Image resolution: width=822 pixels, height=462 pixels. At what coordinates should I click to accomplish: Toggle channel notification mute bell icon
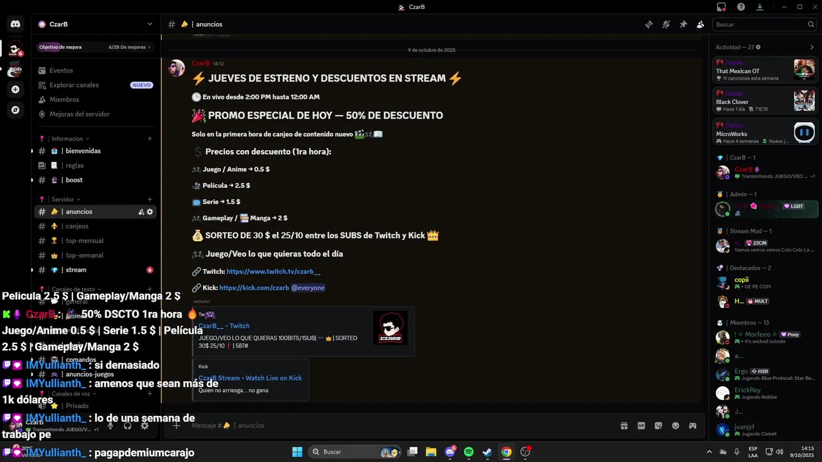pos(666,24)
